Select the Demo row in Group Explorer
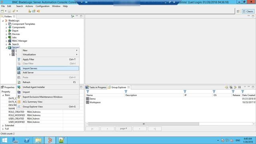 pyautogui.click(x=170, y=99)
